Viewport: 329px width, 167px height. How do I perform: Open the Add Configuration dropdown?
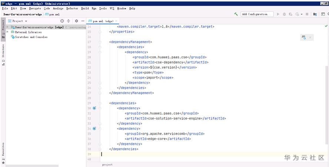pos(257,14)
